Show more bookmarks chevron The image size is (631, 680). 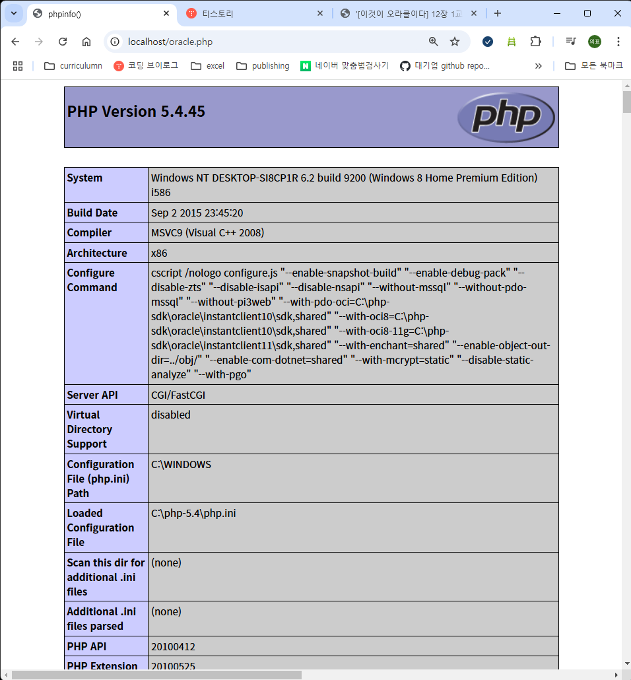[x=538, y=66]
